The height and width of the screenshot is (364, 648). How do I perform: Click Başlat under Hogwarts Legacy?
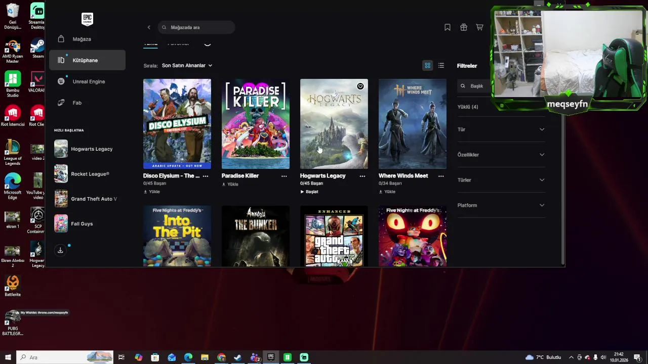pyautogui.click(x=309, y=192)
